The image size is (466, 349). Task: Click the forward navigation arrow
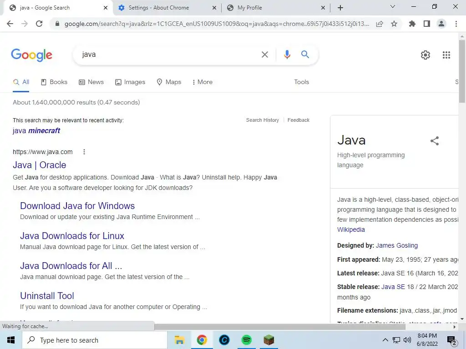coord(25,24)
